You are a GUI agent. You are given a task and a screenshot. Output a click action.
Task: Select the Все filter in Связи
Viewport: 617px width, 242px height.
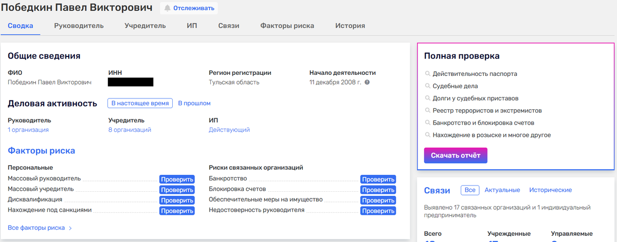coord(470,190)
